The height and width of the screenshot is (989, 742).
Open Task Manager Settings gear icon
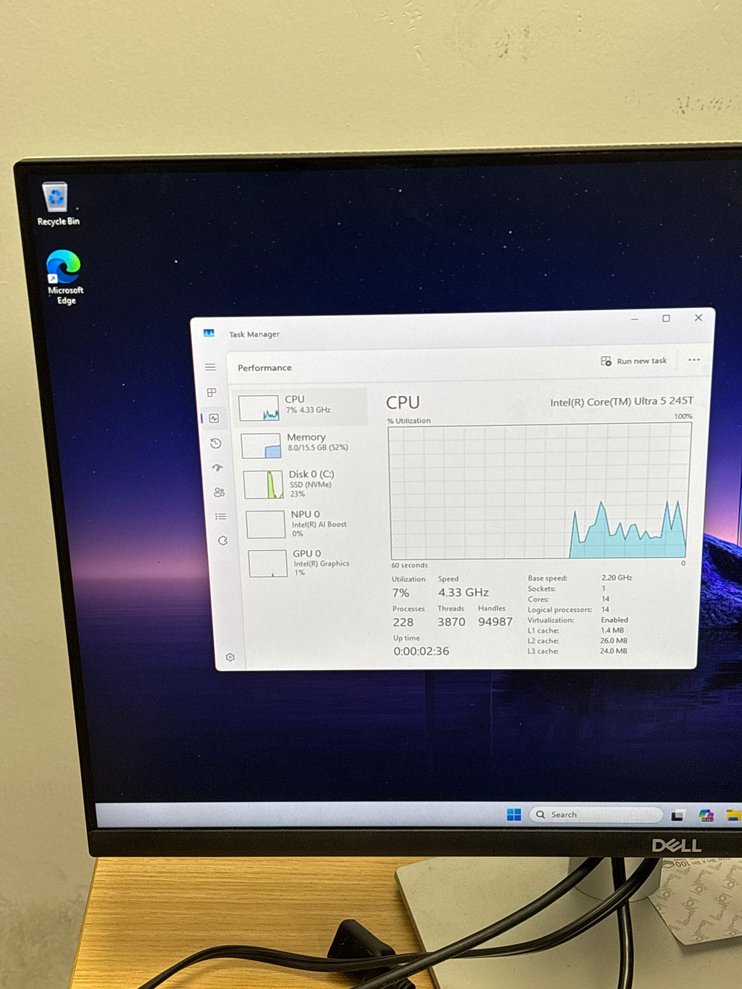click(x=230, y=657)
